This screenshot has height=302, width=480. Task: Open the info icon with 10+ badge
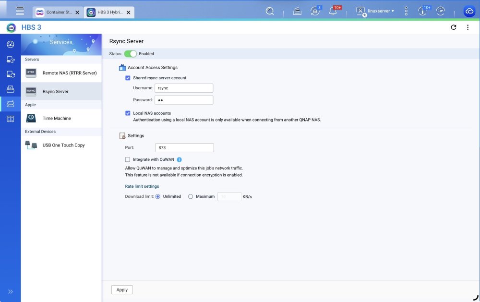422,11
